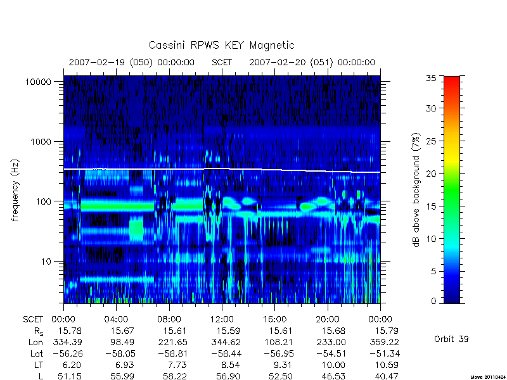Click the cyan band near 5 Hz
Viewport: 507px width, 380px height.
tap(117, 279)
